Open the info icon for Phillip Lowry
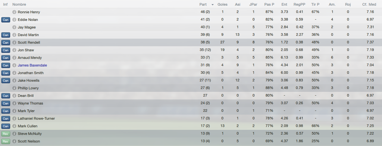 15,88
